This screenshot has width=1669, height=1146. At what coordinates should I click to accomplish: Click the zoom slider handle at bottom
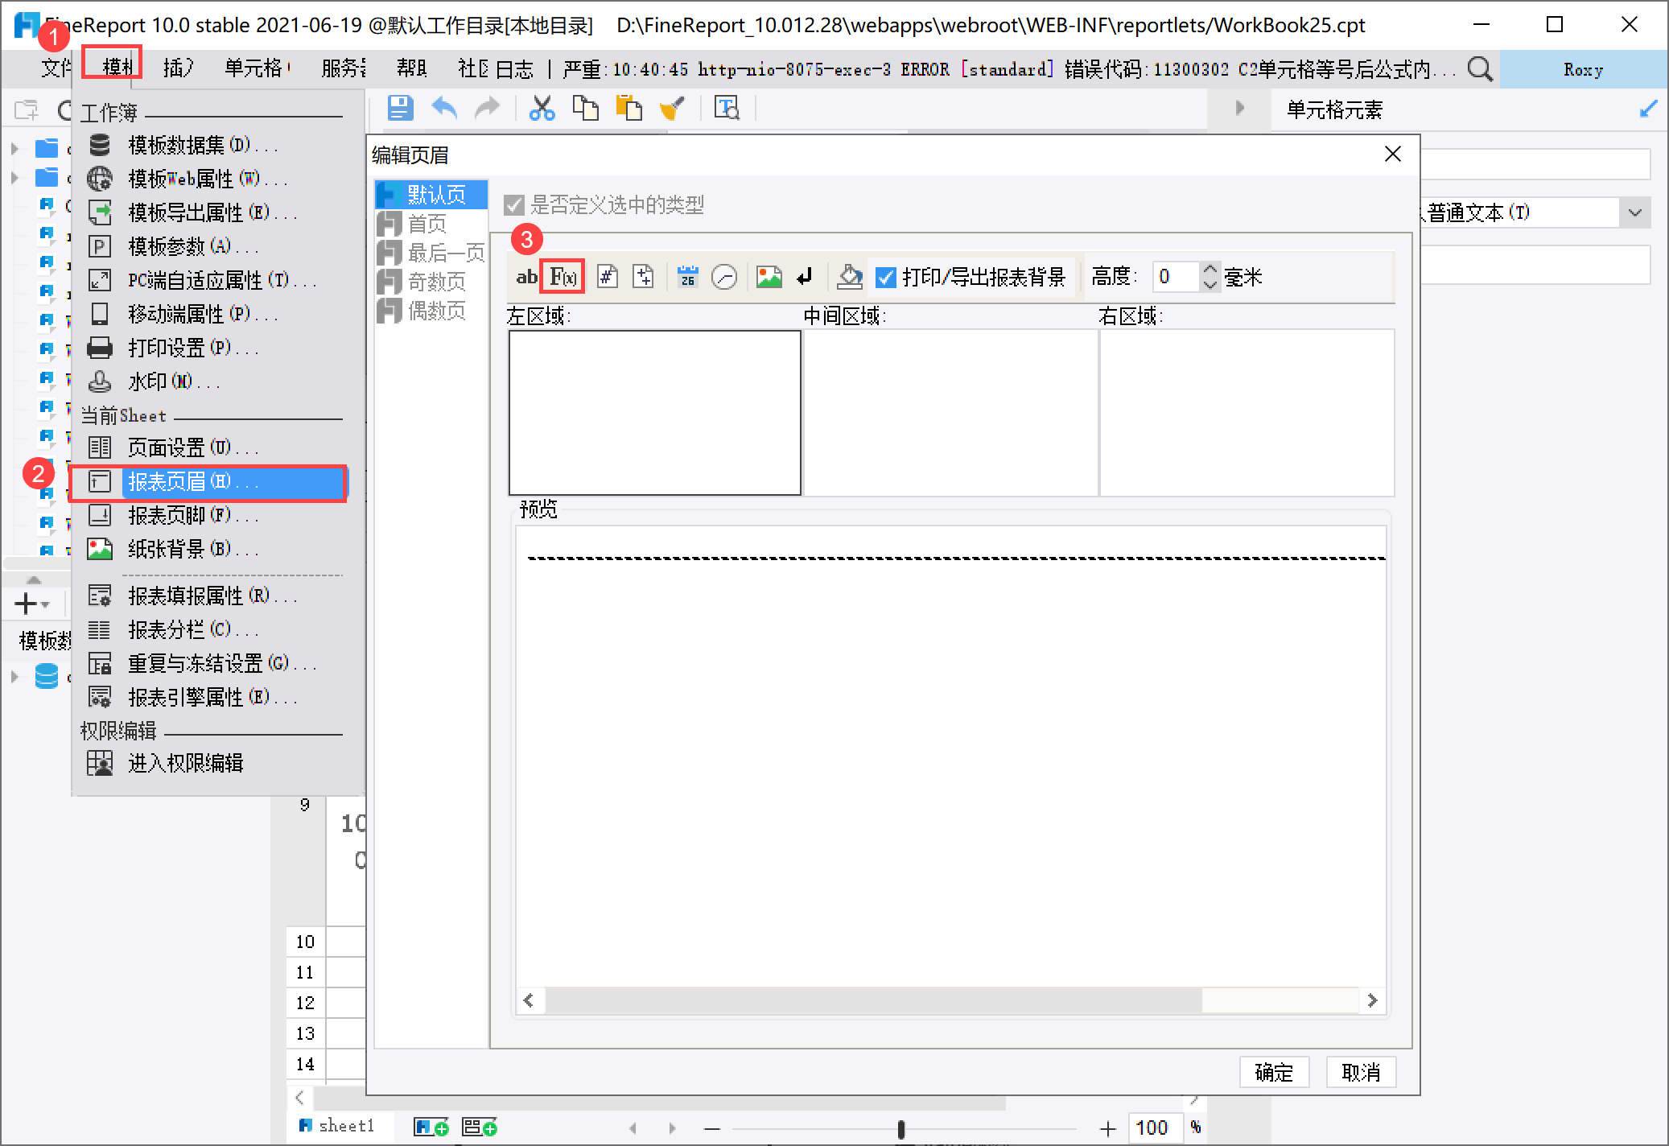click(901, 1129)
